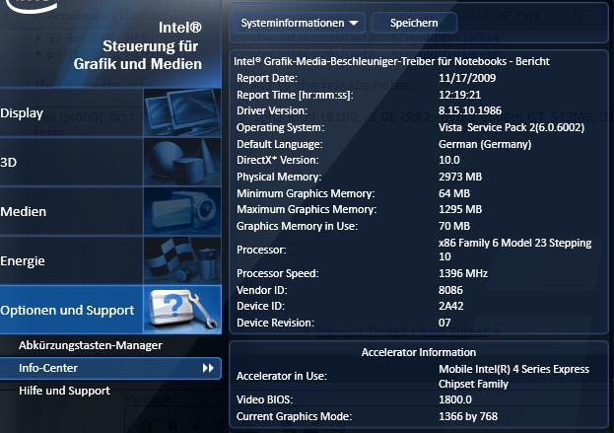Click the Accelerator in Use label
Image resolution: width=614 pixels, height=433 pixels.
click(x=282, y=376)
